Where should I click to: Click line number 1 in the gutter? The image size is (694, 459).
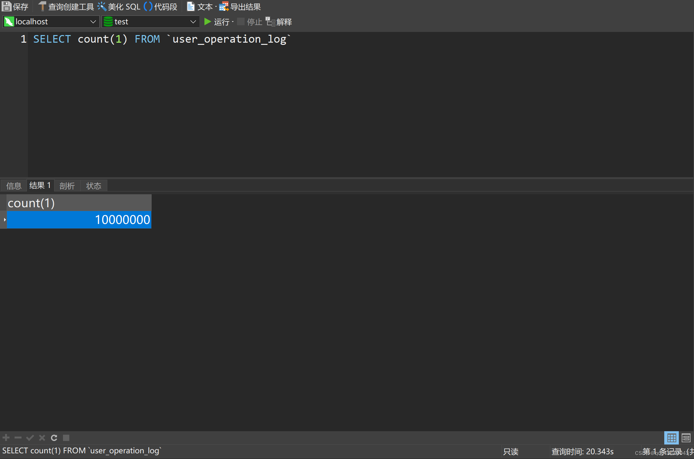click(24, 39)
